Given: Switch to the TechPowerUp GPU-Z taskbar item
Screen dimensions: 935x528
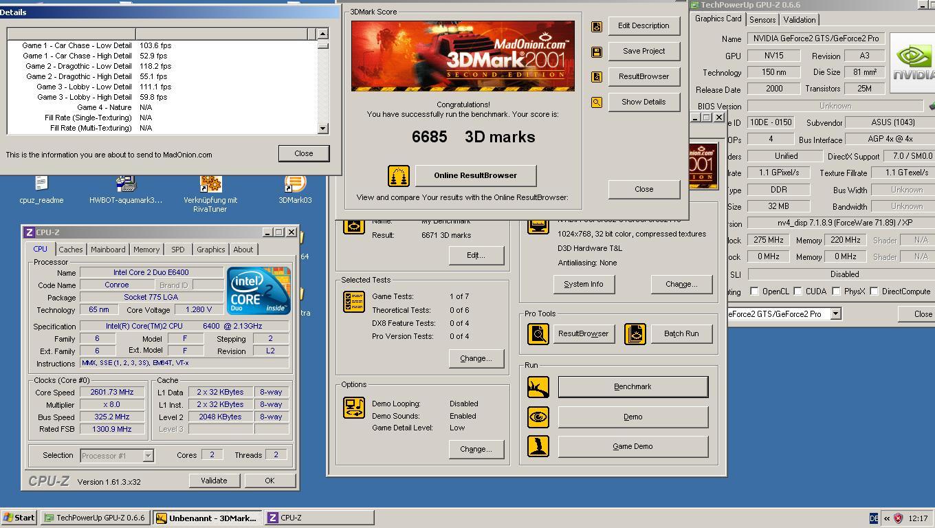Looking at the screenshot, I should [x=96, y=518].
